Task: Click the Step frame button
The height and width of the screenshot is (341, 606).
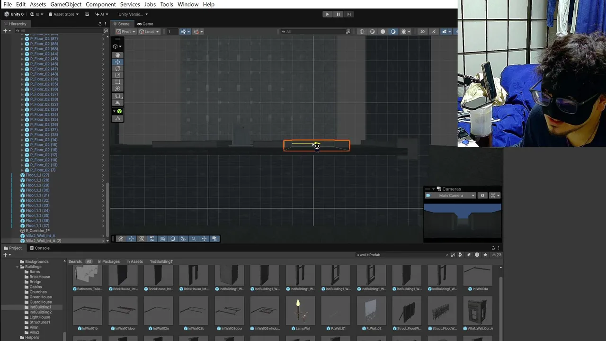Action: click(x=349, y=14)
